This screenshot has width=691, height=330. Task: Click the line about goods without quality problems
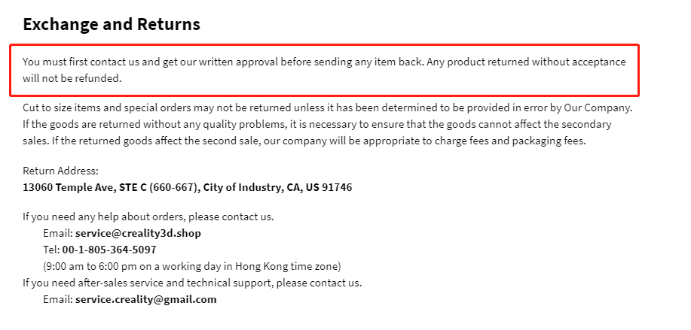[x=316, y=124]
